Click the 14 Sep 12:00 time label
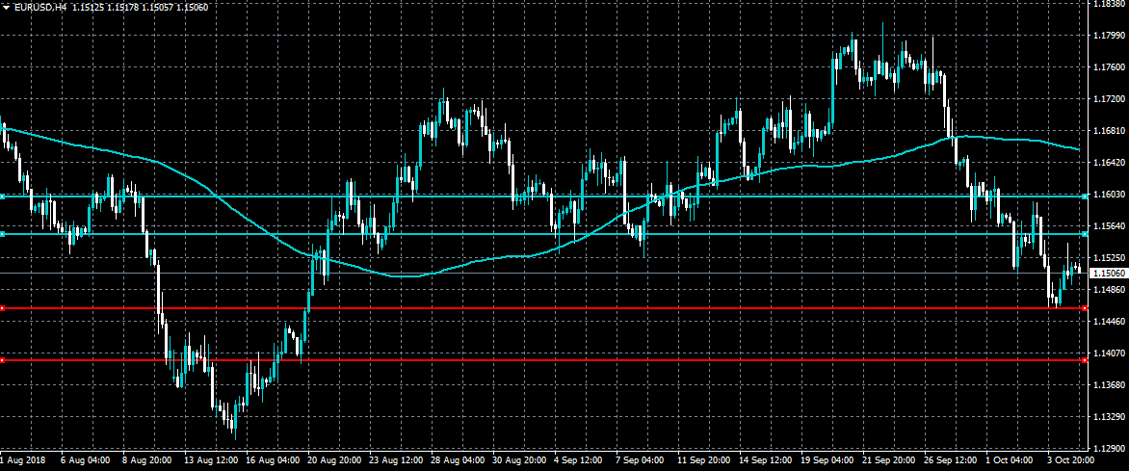 click(x=766, y=459)
